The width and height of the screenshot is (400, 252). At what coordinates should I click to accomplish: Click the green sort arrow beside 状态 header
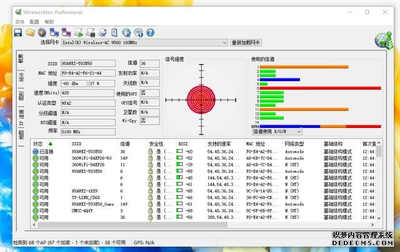51,144
